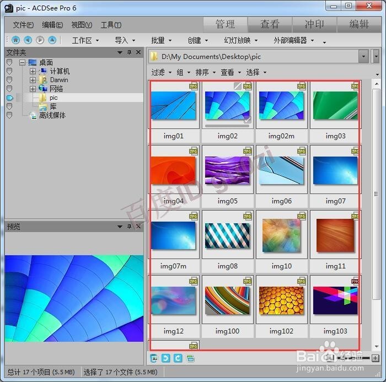This screenshot has width=386, height=382.
Task: Open the 创建 dropdown
Action: (197, 40)
